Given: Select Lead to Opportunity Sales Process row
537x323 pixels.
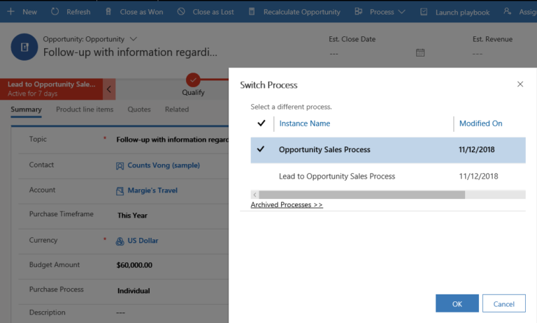Looking at the screenshot, I should pyautogui.click(x=336, y=176).
